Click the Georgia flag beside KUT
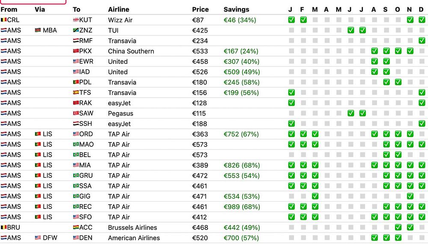The height and width of the screenshot is (244, 428). pos(76,20)
